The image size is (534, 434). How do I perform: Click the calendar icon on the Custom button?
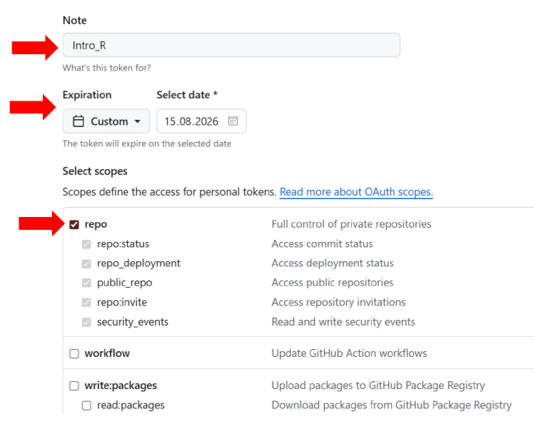tap(79, 121)
